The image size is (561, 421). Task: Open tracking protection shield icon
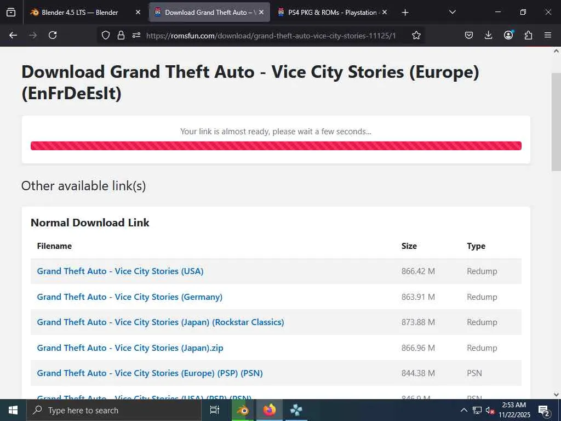tap(106, 35)
